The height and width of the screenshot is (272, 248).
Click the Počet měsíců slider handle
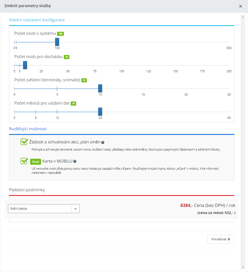(100, 112)
